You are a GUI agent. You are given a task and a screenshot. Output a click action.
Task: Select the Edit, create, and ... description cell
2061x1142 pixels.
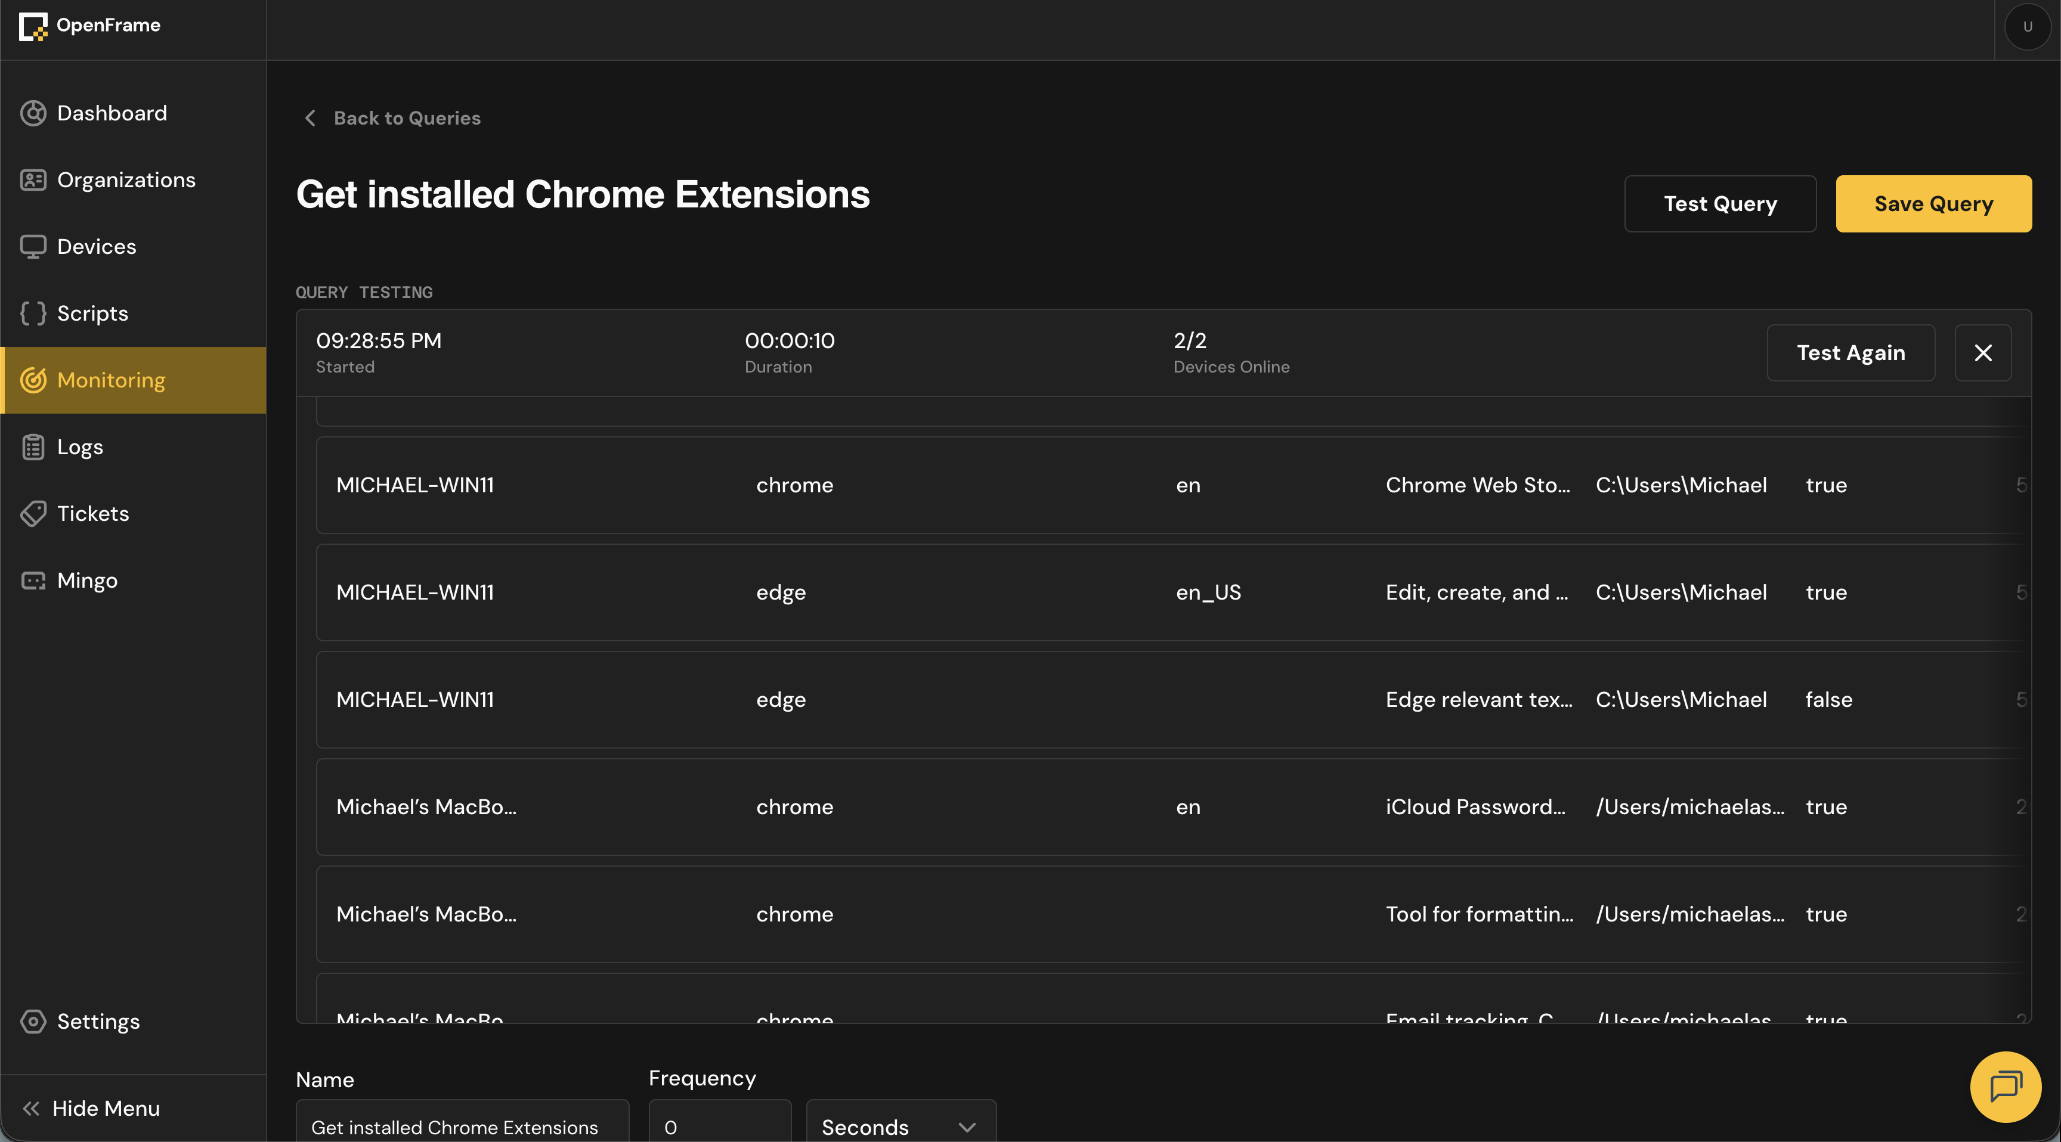point(1477,592)
